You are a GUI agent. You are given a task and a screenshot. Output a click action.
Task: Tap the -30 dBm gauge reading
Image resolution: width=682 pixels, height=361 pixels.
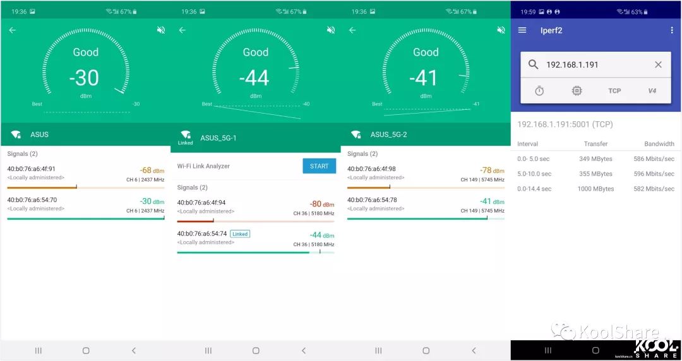point(85,78)
